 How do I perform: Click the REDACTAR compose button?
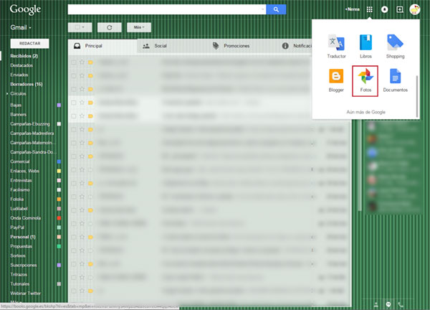(x=29, y=43)
